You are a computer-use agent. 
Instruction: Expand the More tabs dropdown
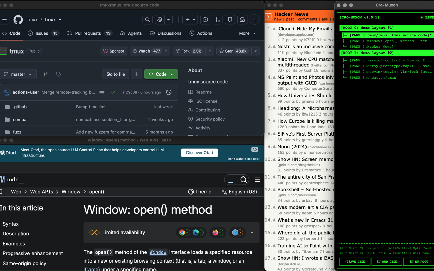(247, 33)
